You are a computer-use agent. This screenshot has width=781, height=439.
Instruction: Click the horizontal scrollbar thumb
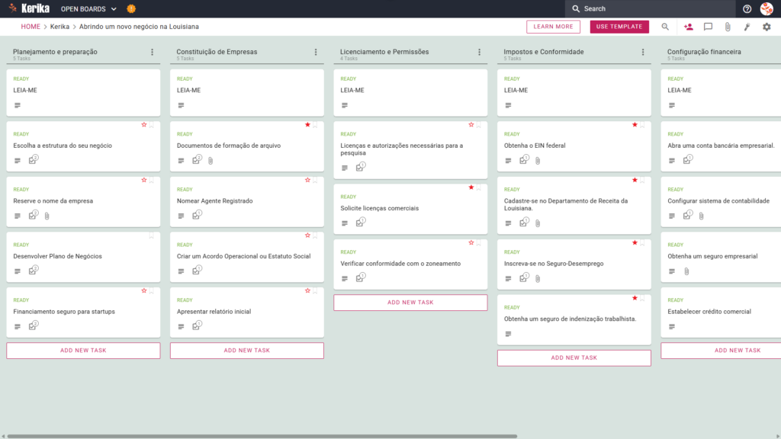click(262, 437)
